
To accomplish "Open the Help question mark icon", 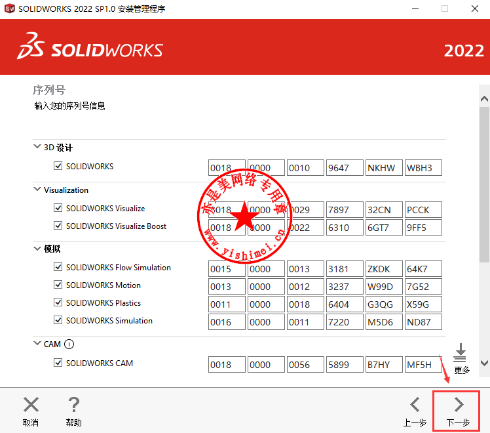I will pos(74,405).
